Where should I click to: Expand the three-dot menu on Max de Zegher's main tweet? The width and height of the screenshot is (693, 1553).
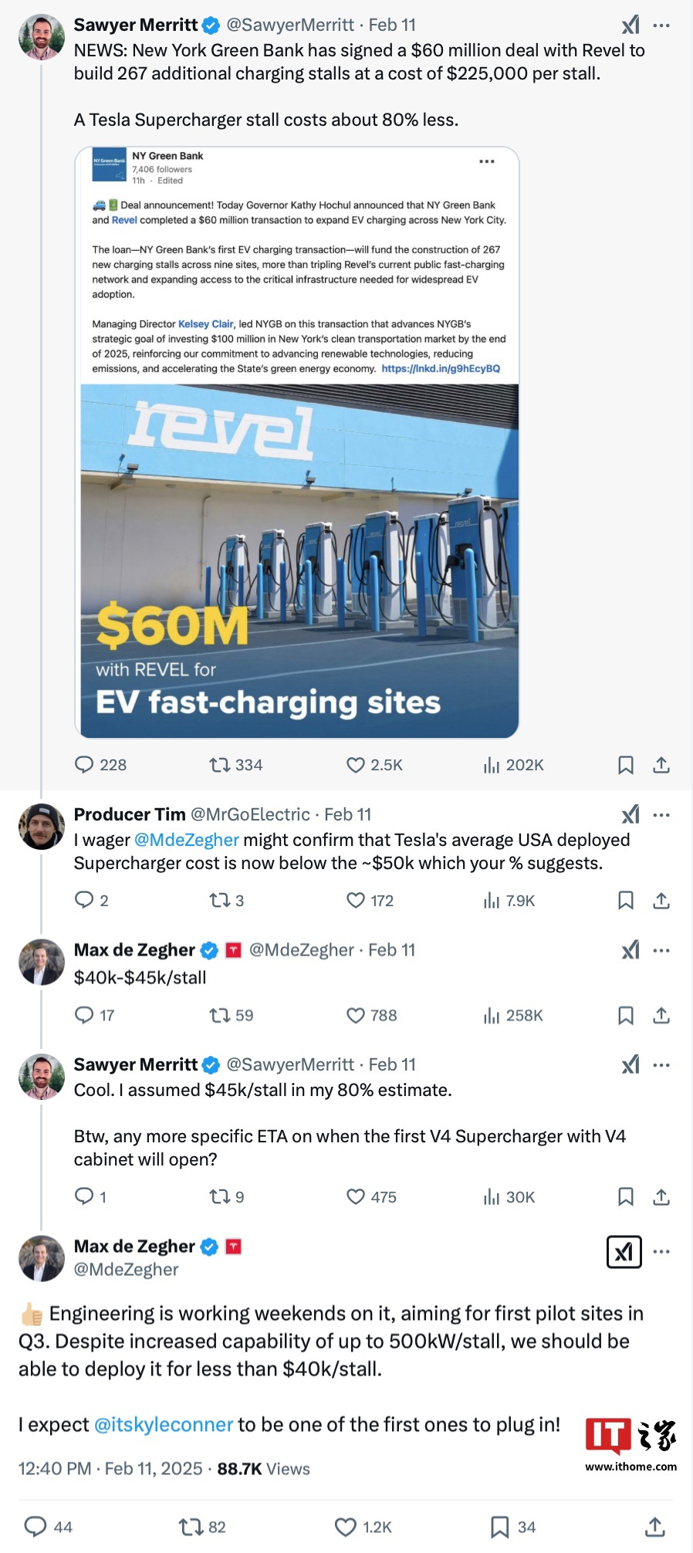point(661,1252)
